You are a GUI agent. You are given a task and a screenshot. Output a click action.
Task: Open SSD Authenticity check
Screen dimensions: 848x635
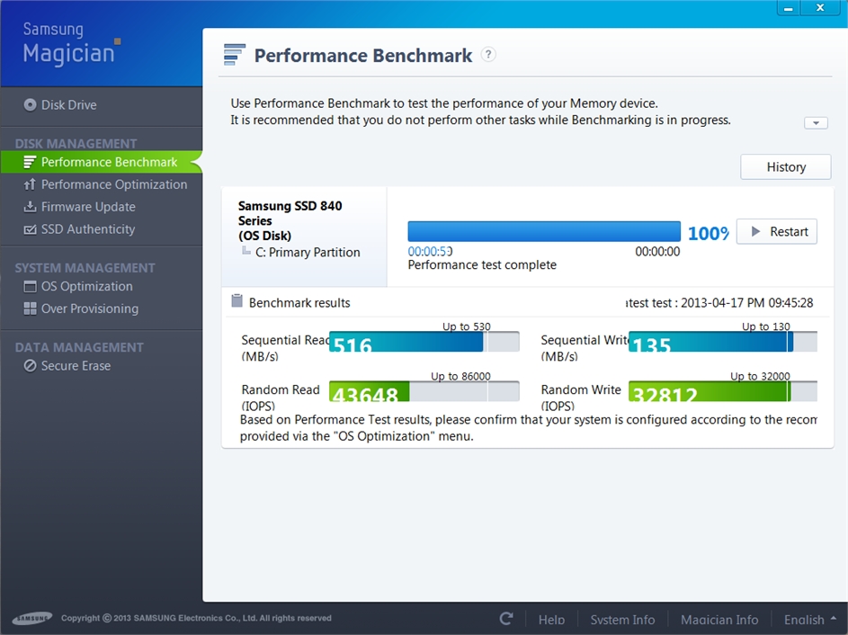(x=79, y=229)
